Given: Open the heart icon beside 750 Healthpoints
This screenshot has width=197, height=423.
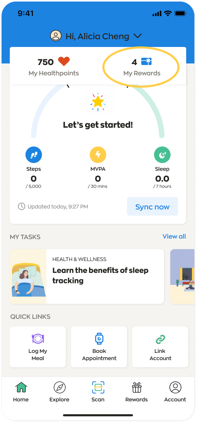Looking at the screenshot, I should click(x=64, y=61).
